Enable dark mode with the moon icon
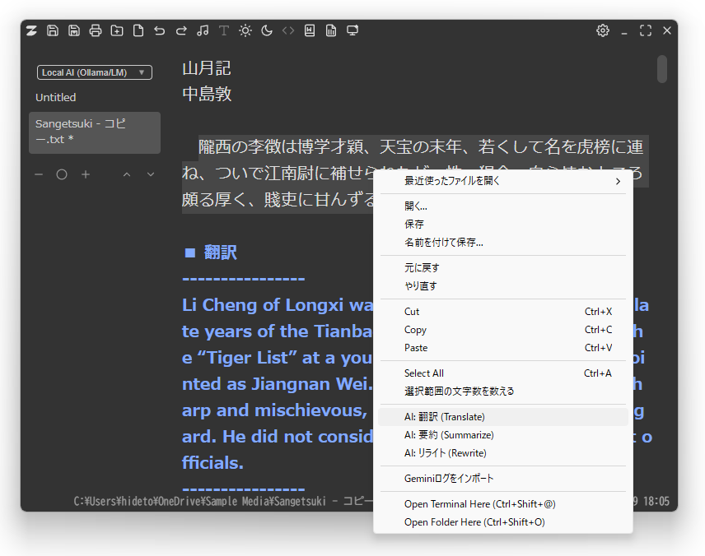The image size is (705, 556). (265, 30)
